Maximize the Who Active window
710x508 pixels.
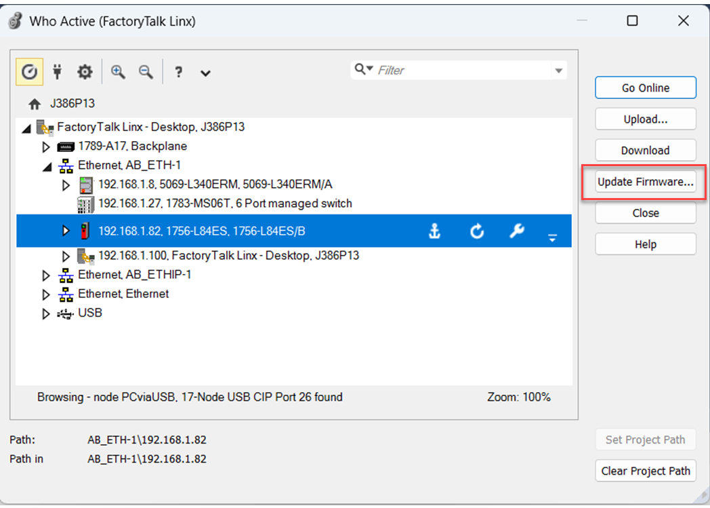(x=632, y=21)
